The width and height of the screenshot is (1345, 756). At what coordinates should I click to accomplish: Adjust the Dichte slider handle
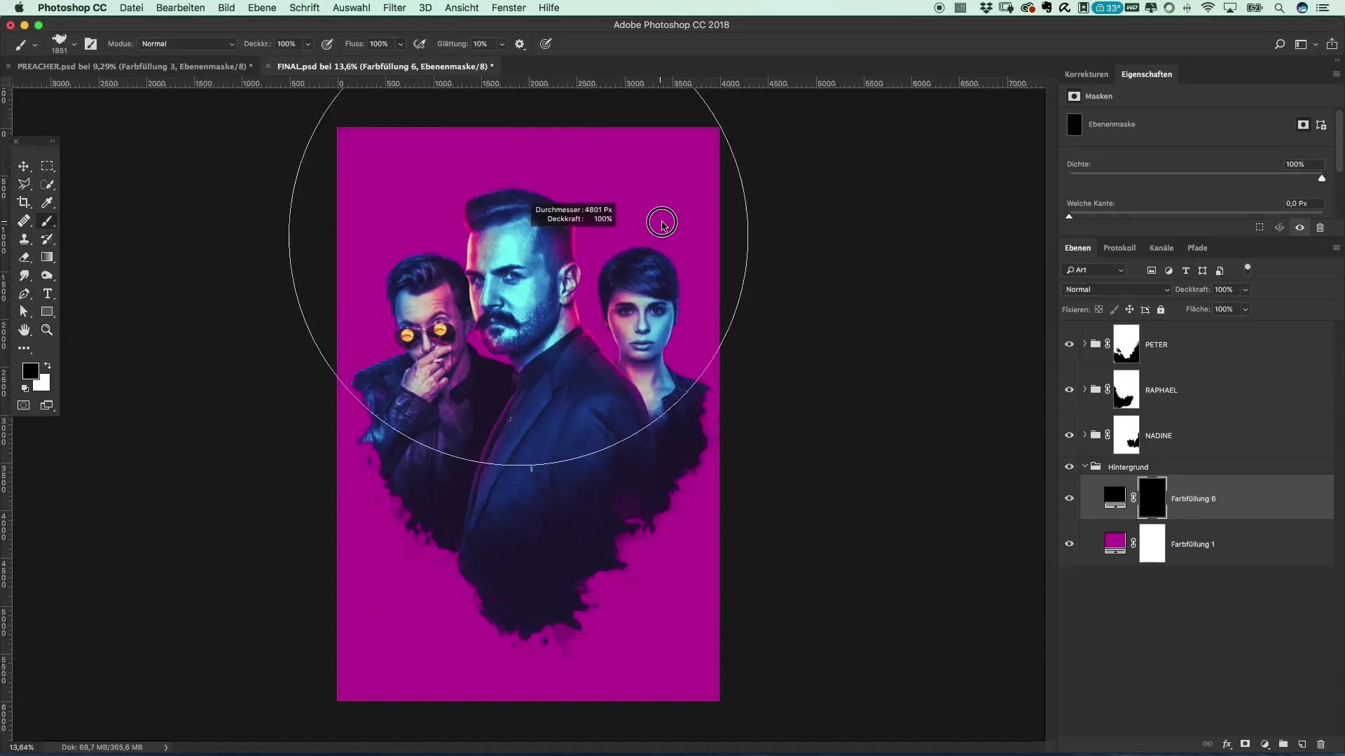tap(1322, 178)
